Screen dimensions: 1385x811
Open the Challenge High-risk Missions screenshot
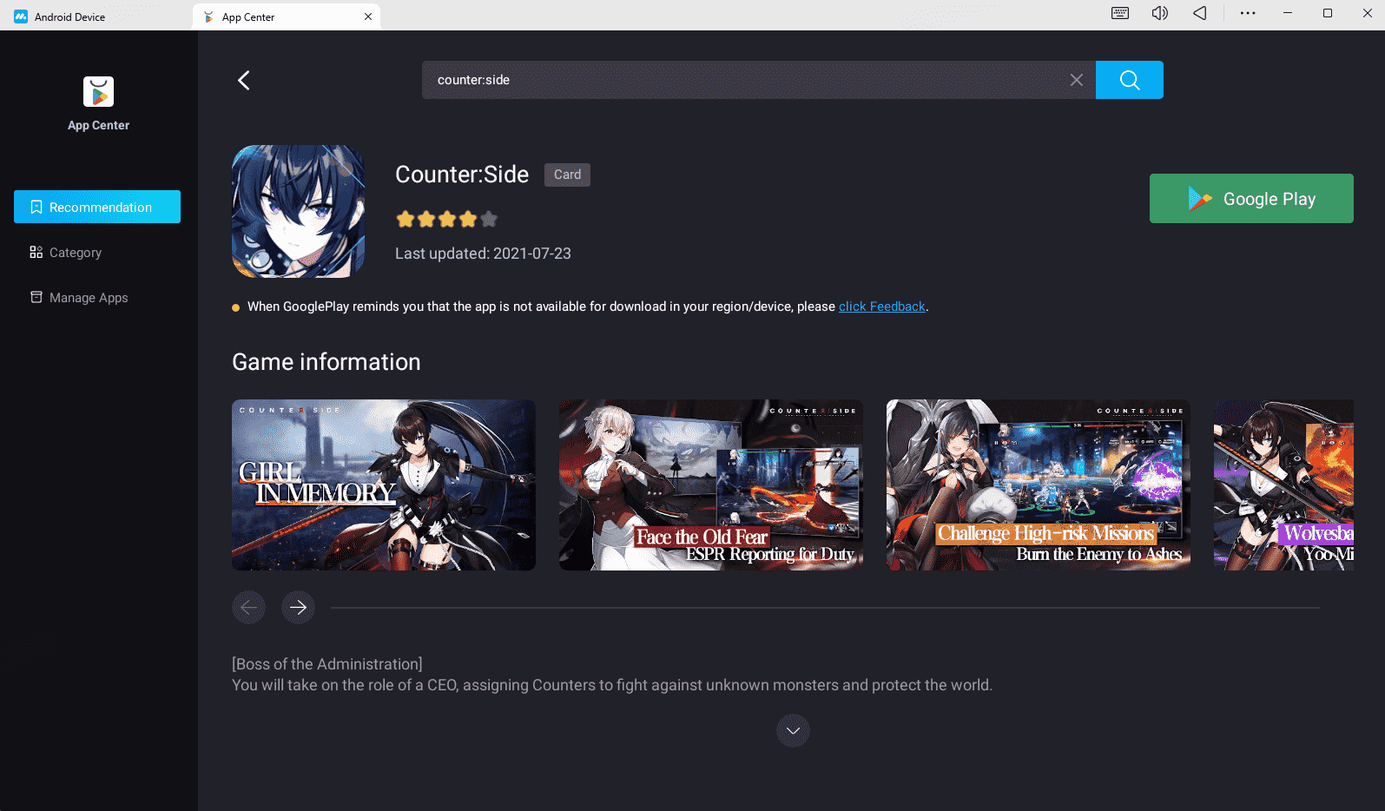pos(1039,485)
